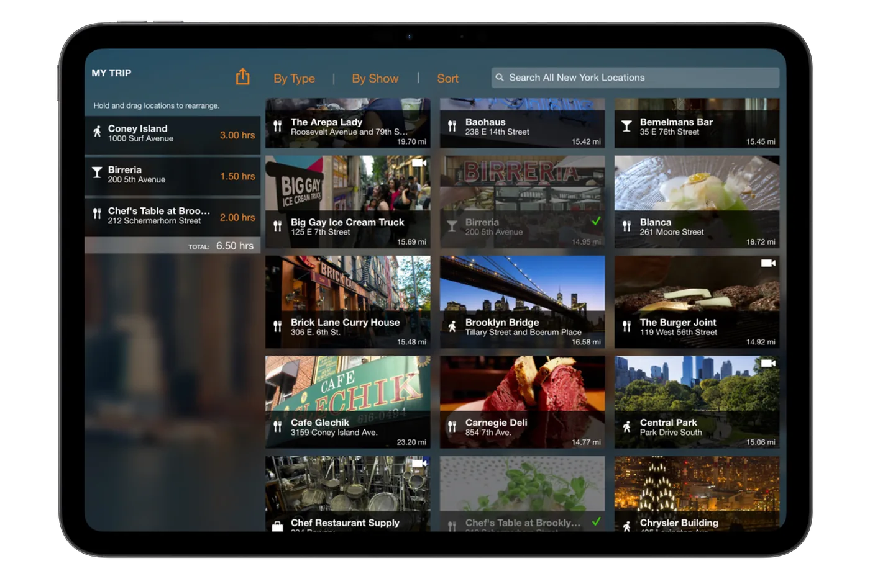Image resolution: width=870 pixels, height=579 pixels.
Task: Click walking figure icon on Brooklyn Bridge
Action: point(452,326)
